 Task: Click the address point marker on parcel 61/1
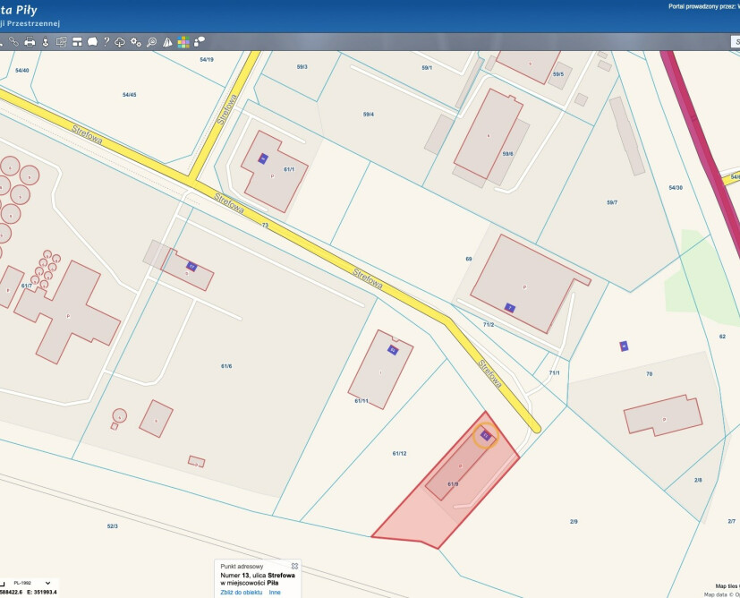pyautogui.click(x=263, y=158)
